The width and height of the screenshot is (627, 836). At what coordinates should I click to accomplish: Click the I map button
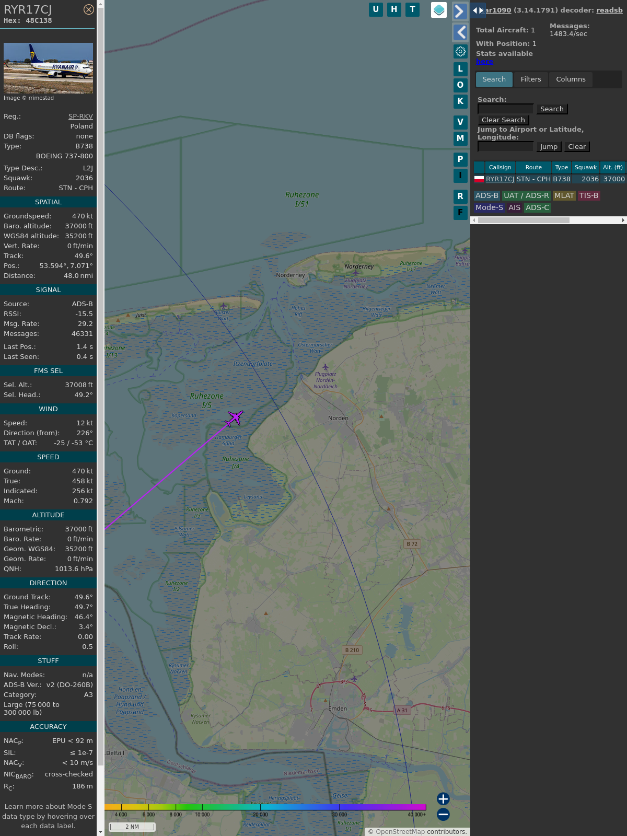[x=460, y=176]
